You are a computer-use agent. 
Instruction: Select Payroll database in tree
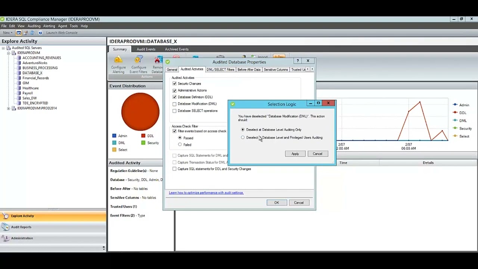click(x=27, y=93)
